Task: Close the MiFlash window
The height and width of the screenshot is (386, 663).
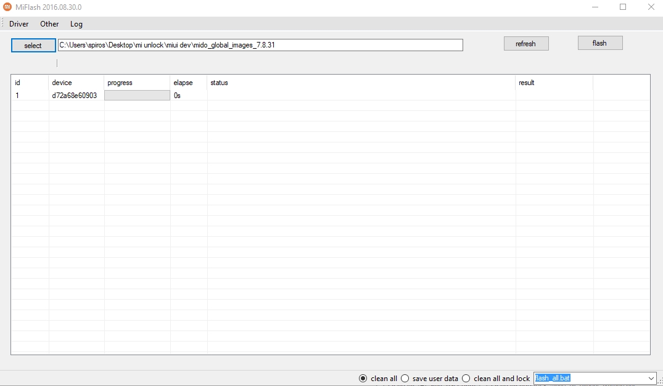Action: tap(651, 7)
